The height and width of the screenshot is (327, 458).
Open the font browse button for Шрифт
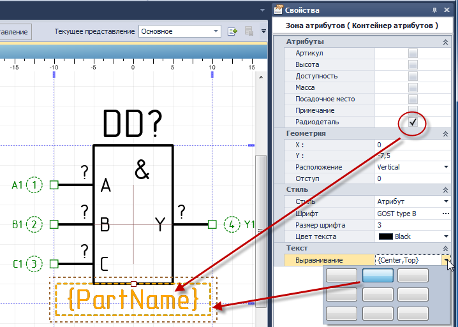point(446,214)
